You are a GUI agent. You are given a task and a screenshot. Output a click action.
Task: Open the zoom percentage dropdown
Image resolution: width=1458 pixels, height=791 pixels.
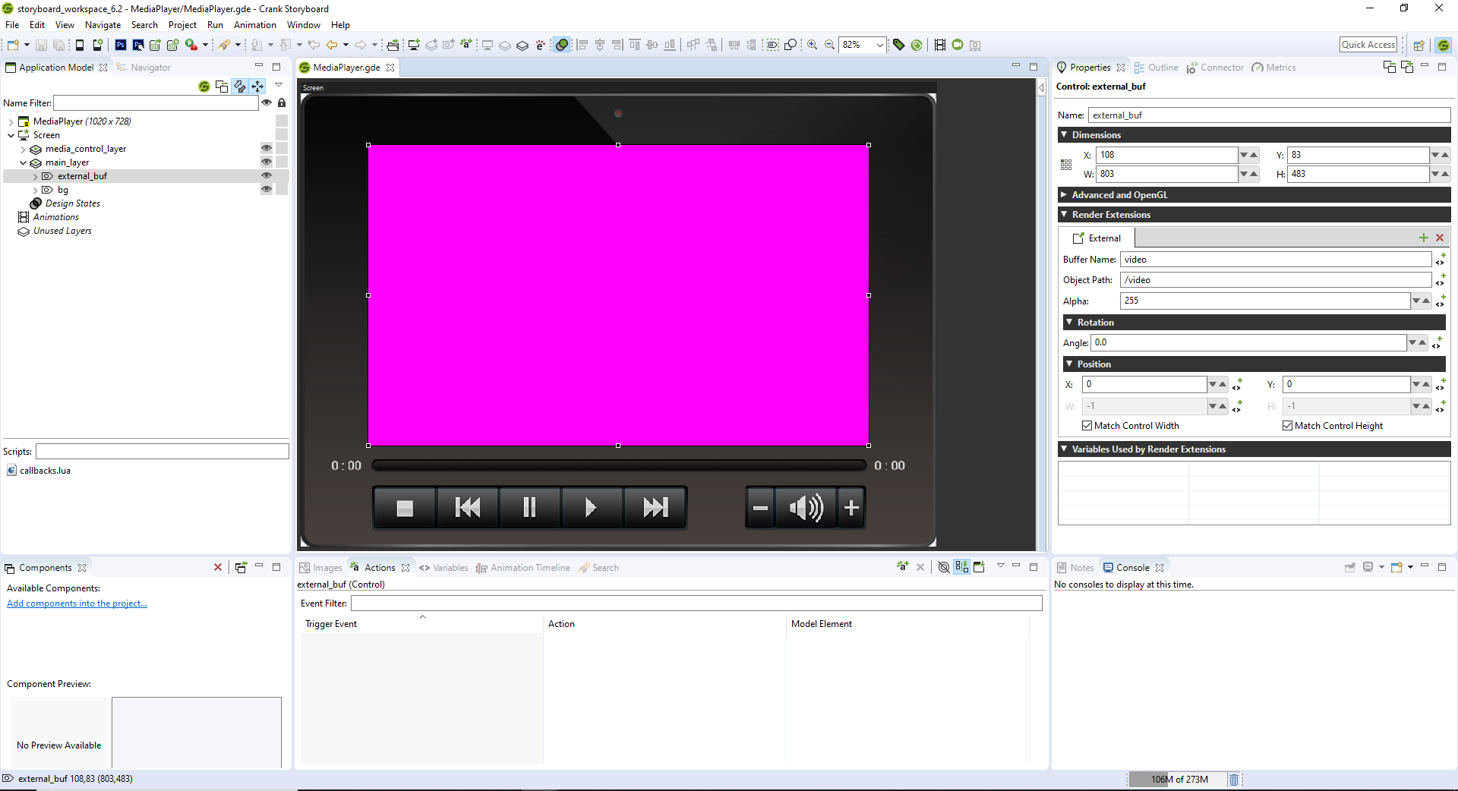(x=879, y=46)
